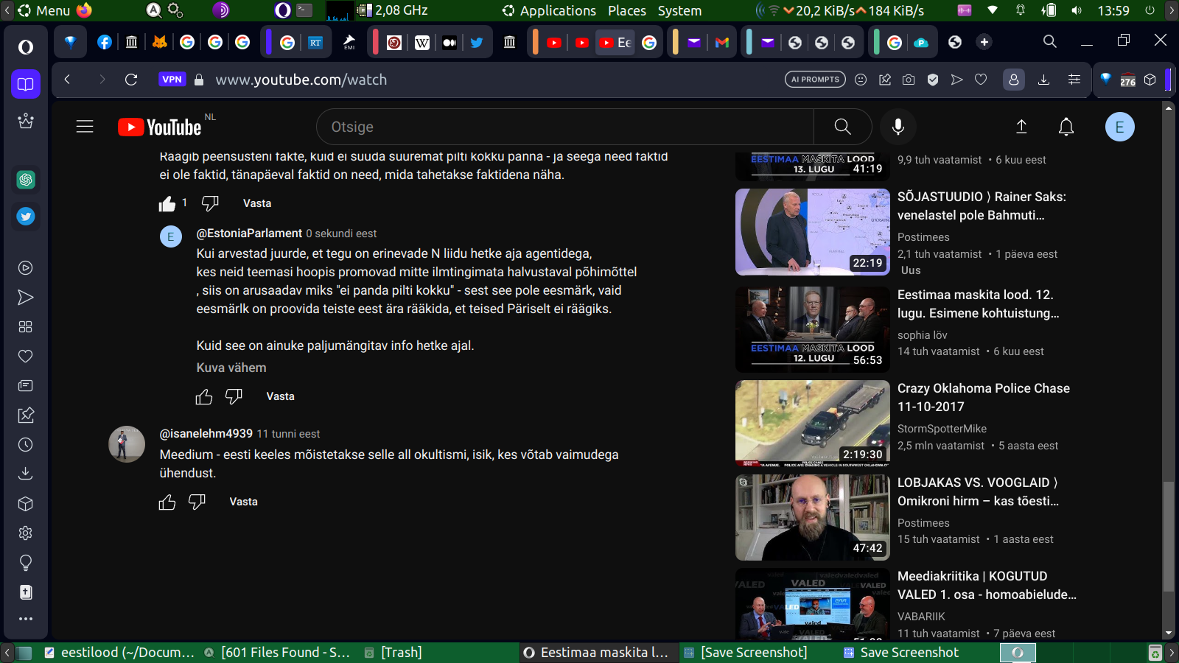Open ChatGPT from the Opera sidebar
The height and width of the screenshot is (663, 1179).
[x=26, y=180]
